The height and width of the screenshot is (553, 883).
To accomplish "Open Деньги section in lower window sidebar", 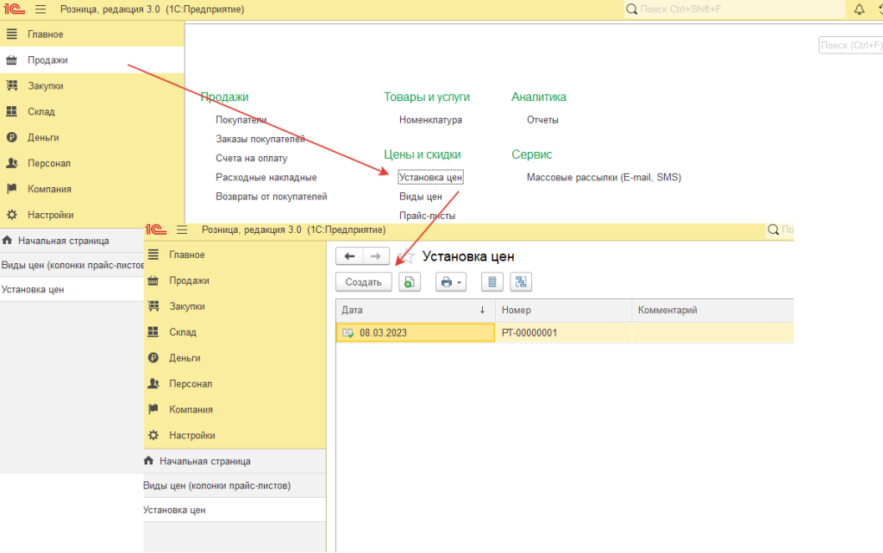I will (x=235, y=358).
